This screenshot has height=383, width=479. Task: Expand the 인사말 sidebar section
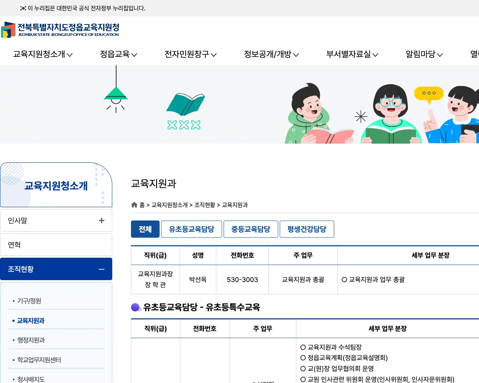(x=101, y=220)
